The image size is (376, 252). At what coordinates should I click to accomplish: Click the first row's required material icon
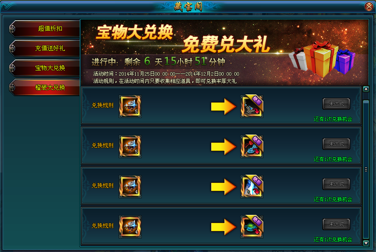[130, 106]
